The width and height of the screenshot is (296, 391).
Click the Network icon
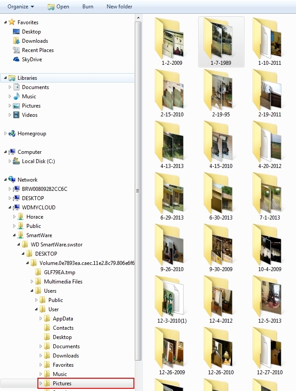(x=12, y=179)
